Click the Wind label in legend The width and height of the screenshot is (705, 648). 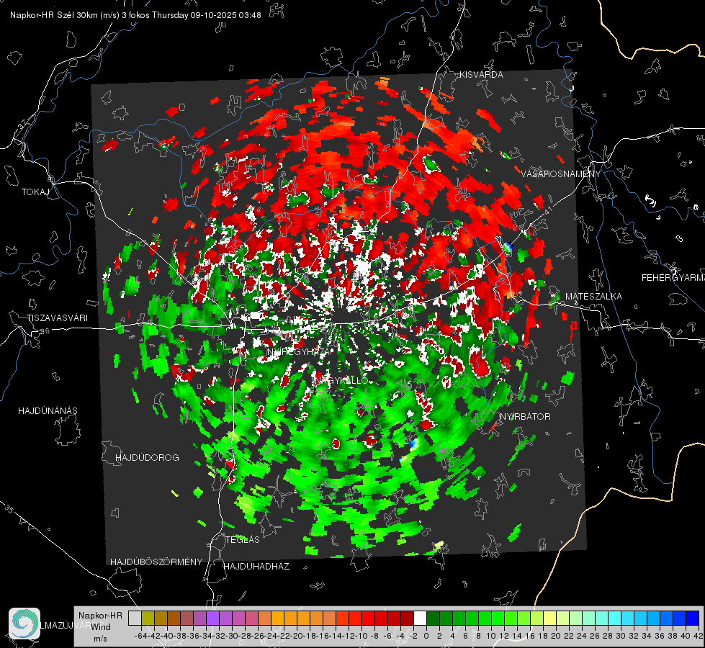point(101,627)
